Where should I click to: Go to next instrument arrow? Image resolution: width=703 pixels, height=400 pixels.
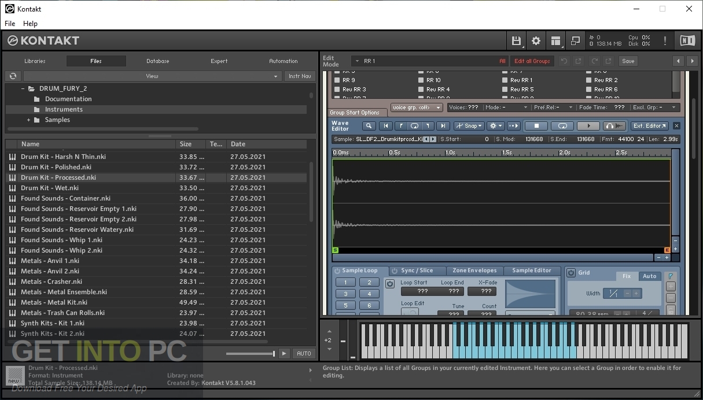[691, 61]
